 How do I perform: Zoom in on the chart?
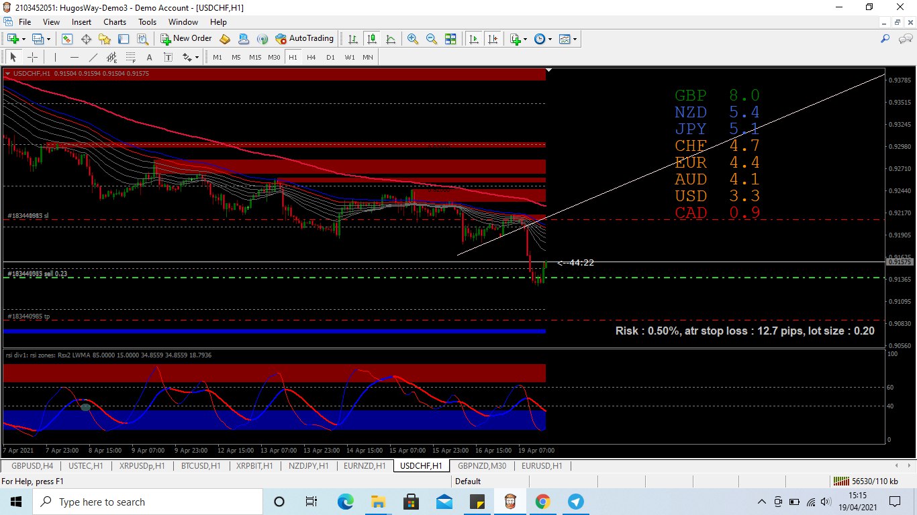click(x=412, y=39)
